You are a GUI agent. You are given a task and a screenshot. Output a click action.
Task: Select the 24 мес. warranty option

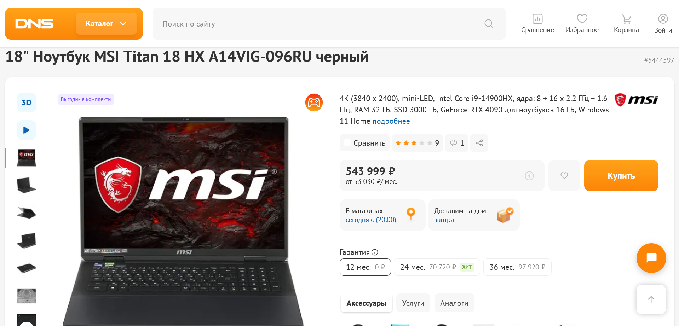[x=437, y=267]
